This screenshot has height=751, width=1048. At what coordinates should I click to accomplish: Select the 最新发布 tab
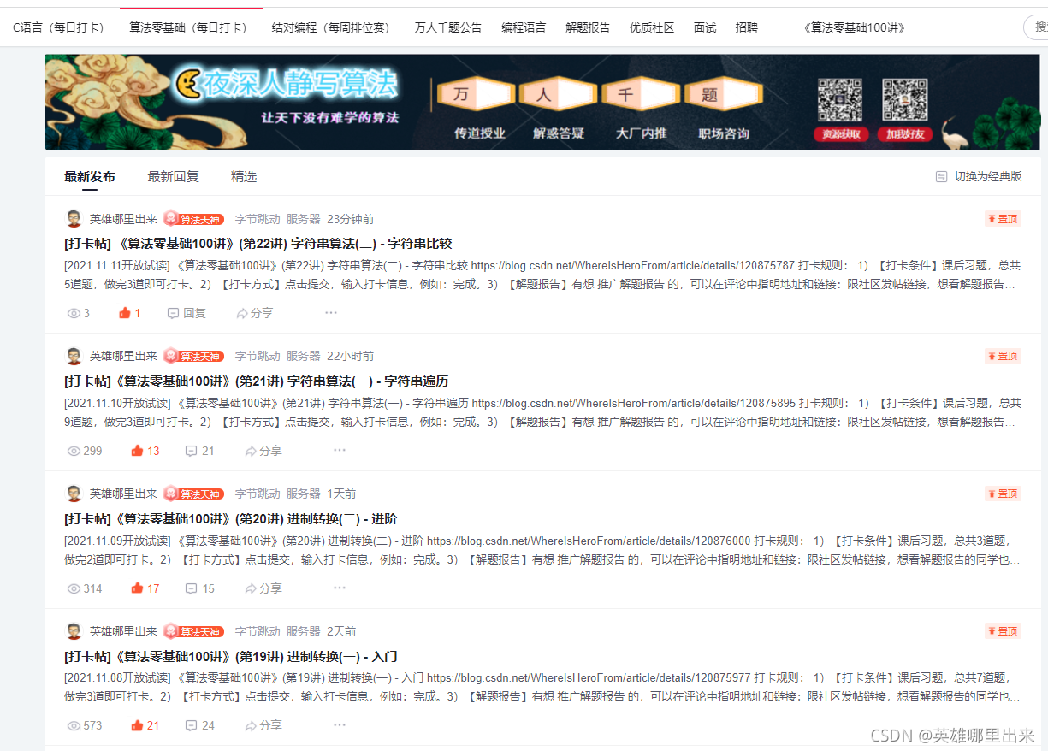90,176
